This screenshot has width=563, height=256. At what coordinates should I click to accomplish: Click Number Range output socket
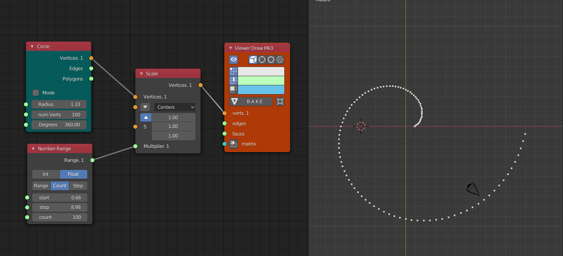click(x=93, y=160)
